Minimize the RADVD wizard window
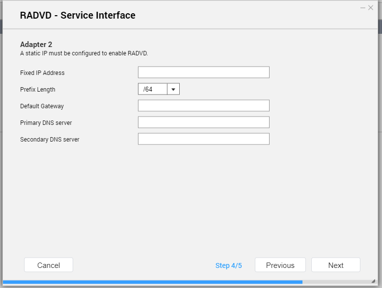382x288 pixels. pos(363,8)
